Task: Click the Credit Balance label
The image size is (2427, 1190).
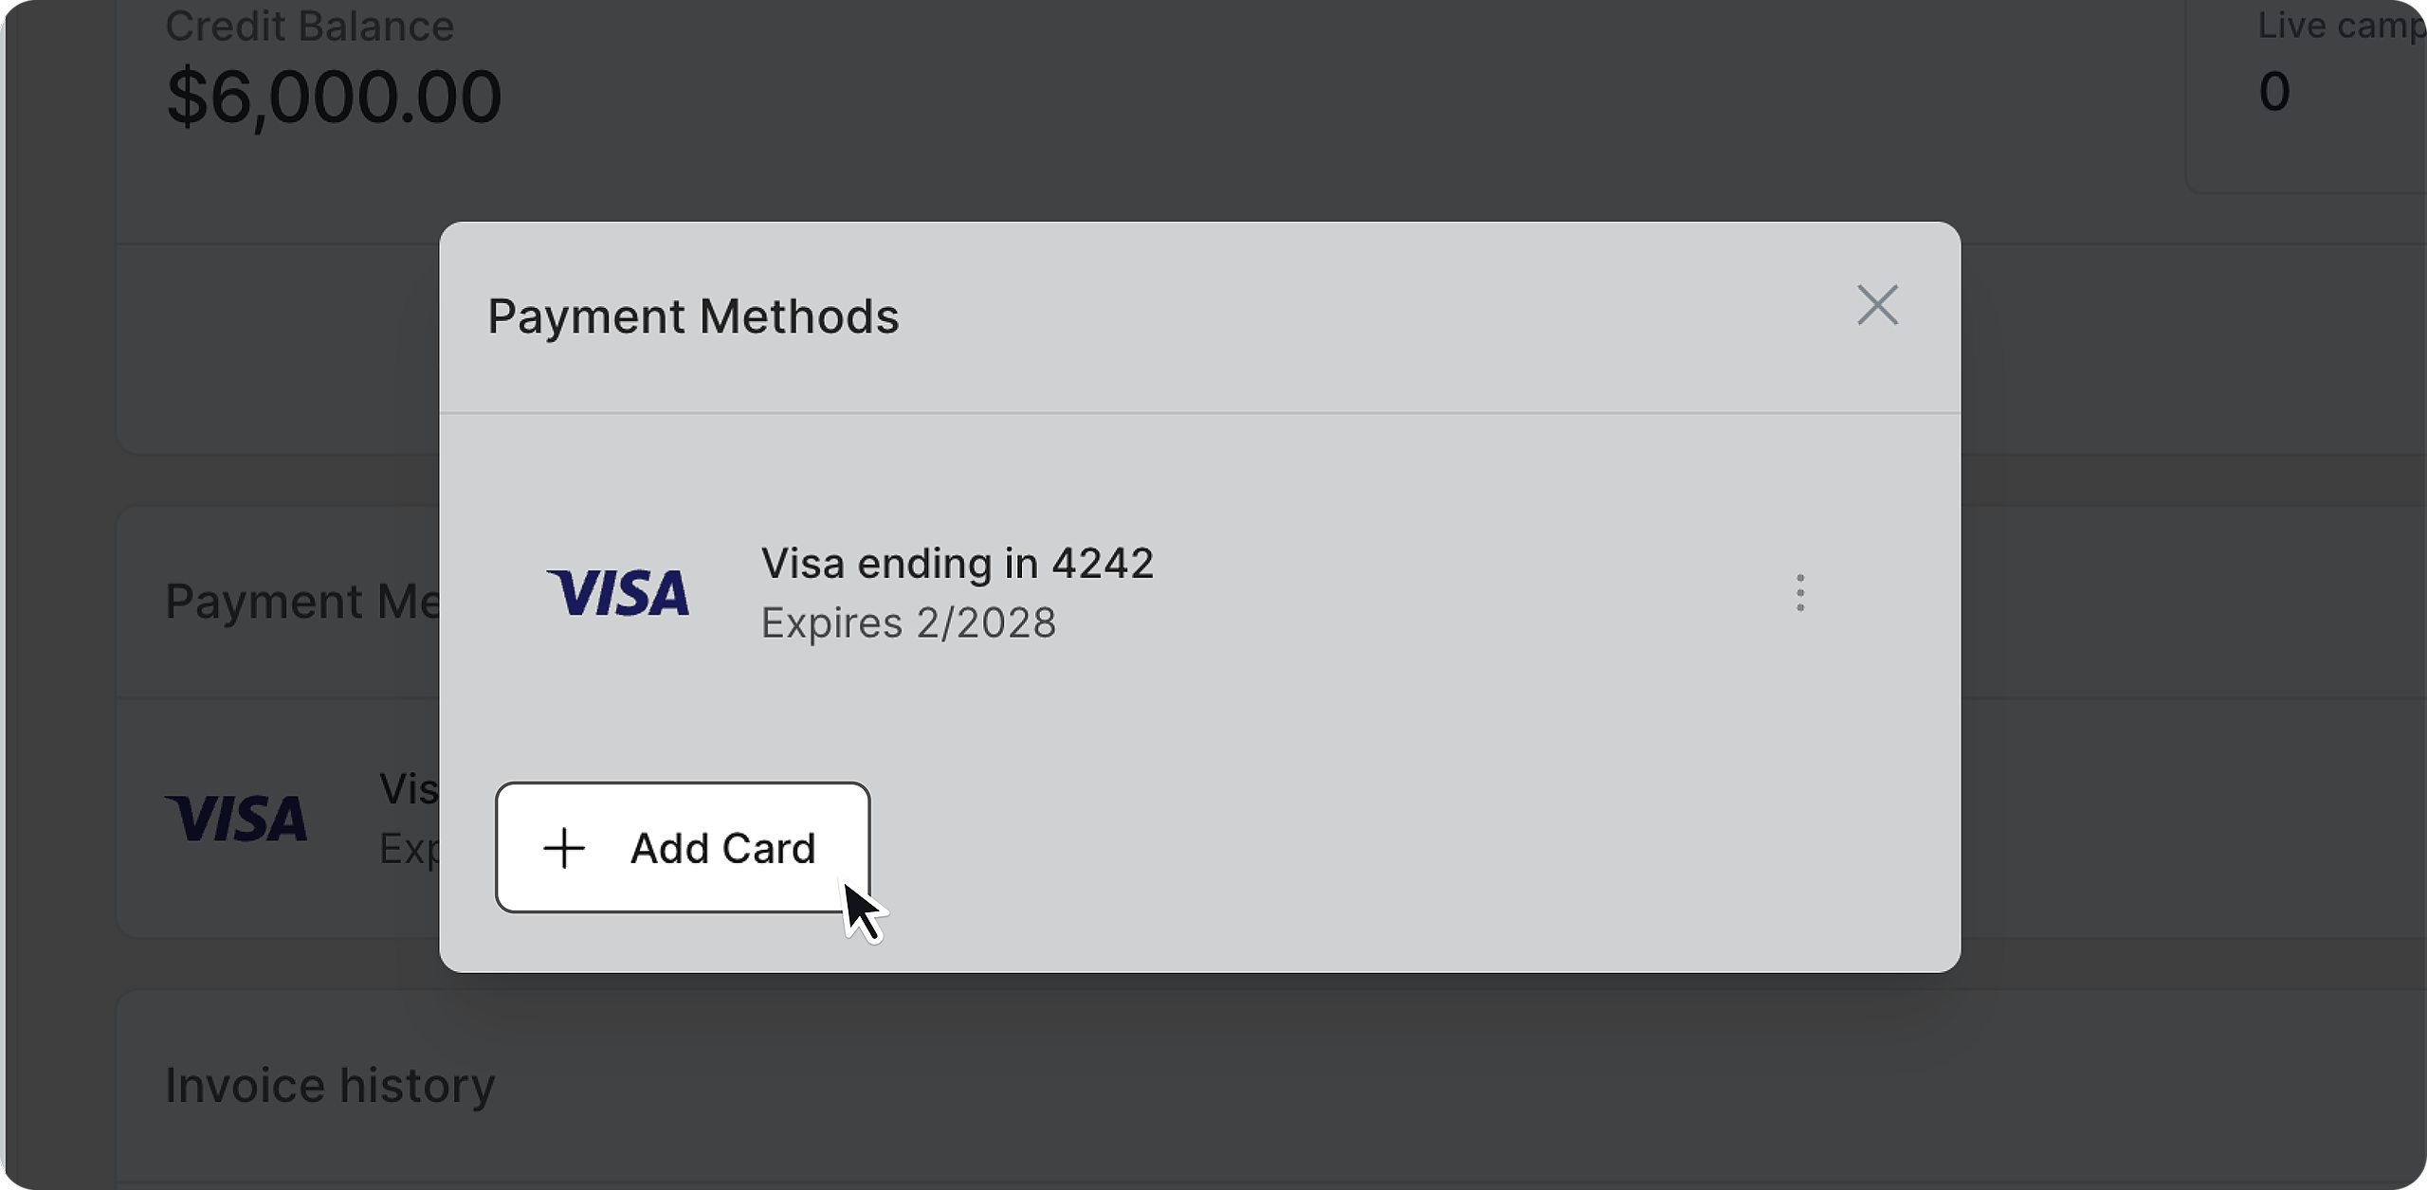Action: [309, 27]
